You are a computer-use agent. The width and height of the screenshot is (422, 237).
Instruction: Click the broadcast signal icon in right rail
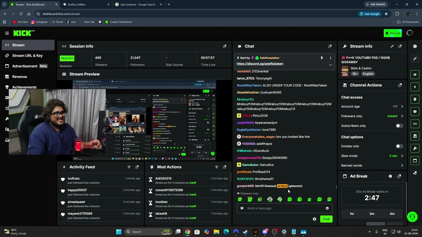coord(415,124)
